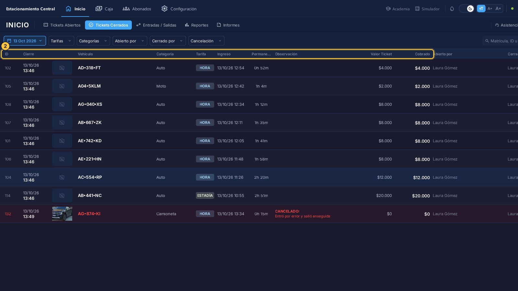Open the Cerrado por filter
The width and height of the screenshot is (518, 291).
(167, 41)
